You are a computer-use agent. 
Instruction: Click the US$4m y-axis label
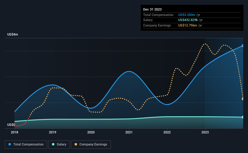(13, 34)
